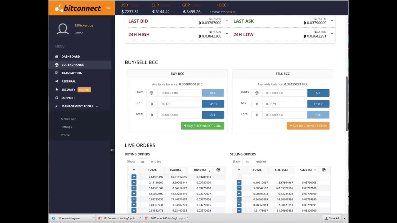Expand the Last Ask arrow
Screen dimensions: 397x223
(332, 21)
